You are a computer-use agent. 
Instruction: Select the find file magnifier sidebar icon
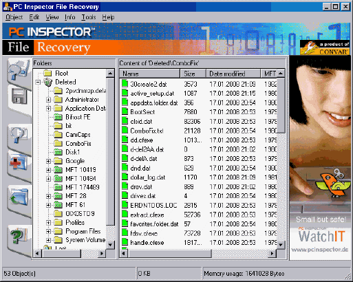(x=19, y=135)
